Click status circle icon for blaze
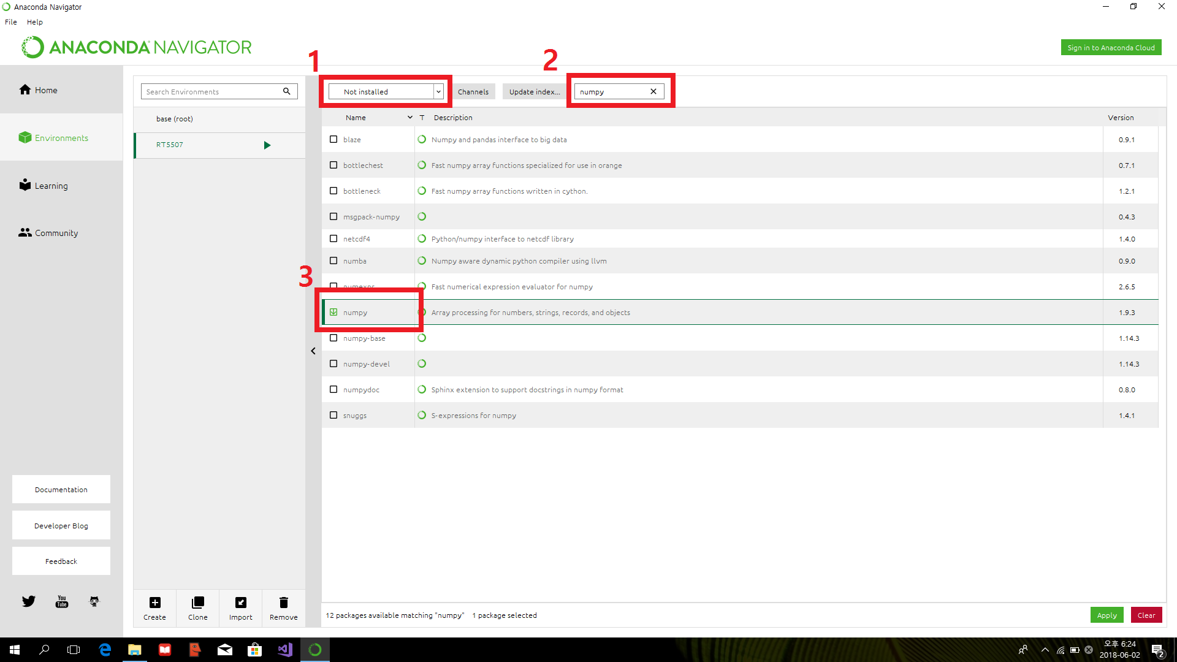The width and height of the screenshot is (1177, 662). (x=422, y=139)
